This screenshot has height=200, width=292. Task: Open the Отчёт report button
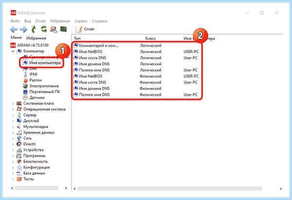85,29
